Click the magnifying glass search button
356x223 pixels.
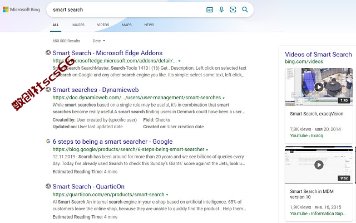coord(245,9)
